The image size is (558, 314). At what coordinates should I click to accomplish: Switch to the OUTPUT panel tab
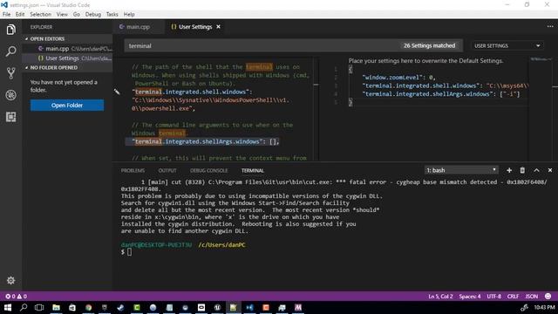click(167, 171)
